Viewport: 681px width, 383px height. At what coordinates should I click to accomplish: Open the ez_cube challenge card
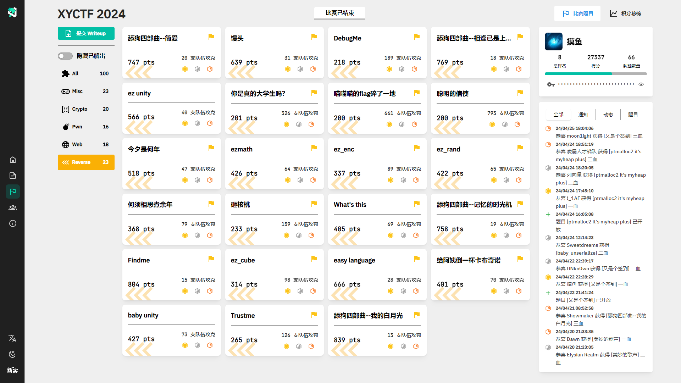click(274, 274)
